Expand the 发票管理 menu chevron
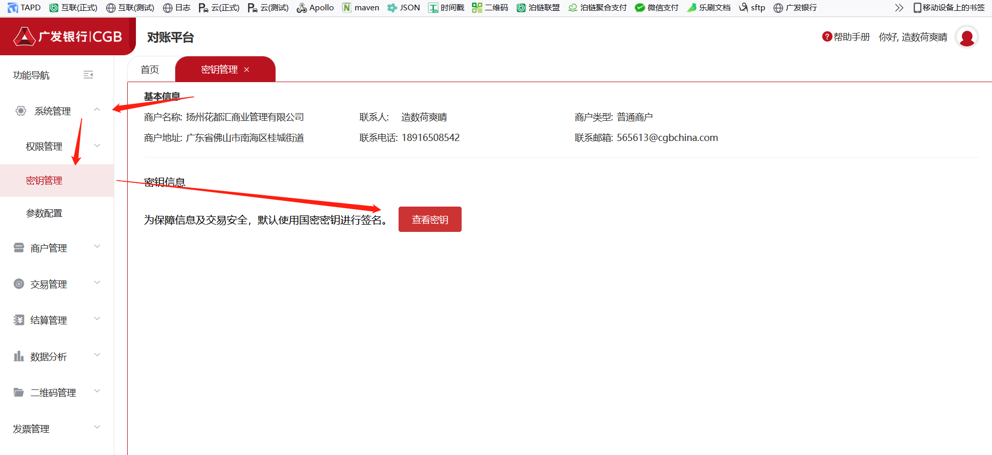The height and width of the screenshot is (455, 992). click(x=97, y=428)
